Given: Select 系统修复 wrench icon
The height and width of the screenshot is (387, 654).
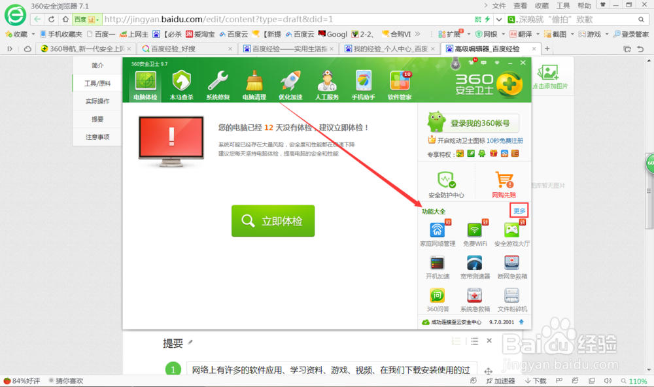Looking at the screenshot, I should [x=218, y=86].
